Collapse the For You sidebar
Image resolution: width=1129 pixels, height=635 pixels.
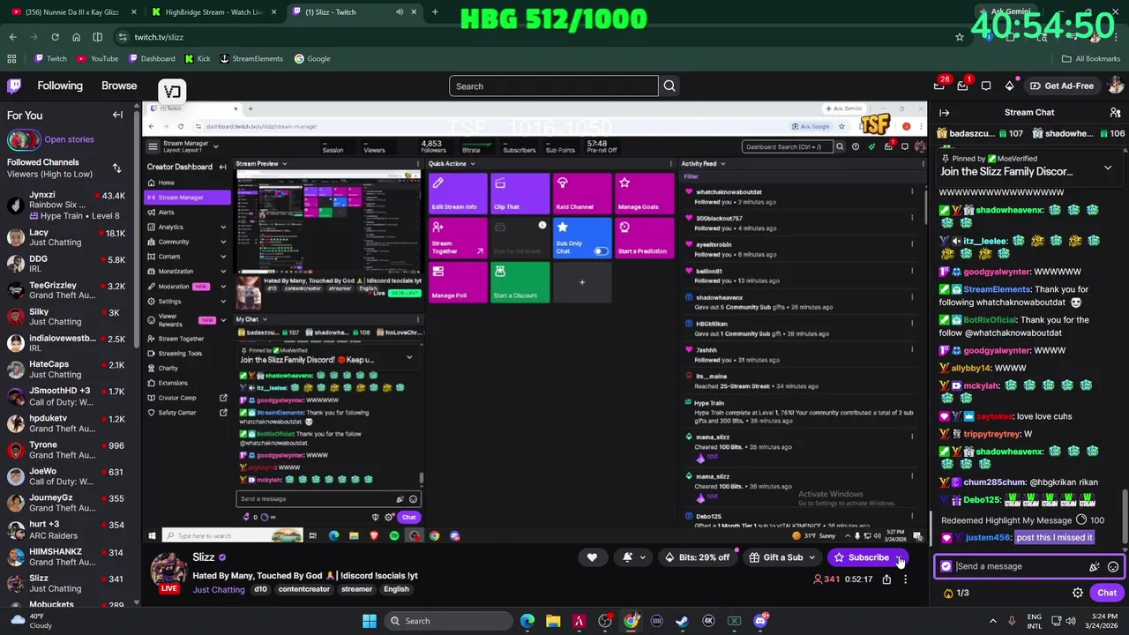coord(117,115)
